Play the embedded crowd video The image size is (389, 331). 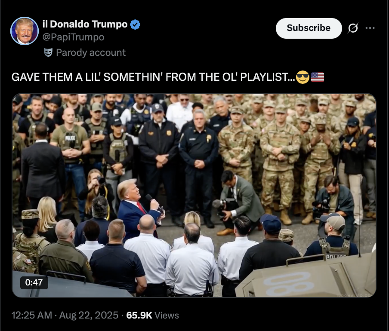194,195
